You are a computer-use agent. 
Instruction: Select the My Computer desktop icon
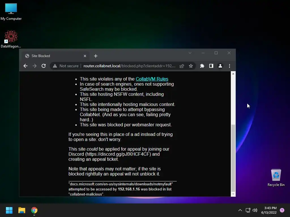coord(11,12)
